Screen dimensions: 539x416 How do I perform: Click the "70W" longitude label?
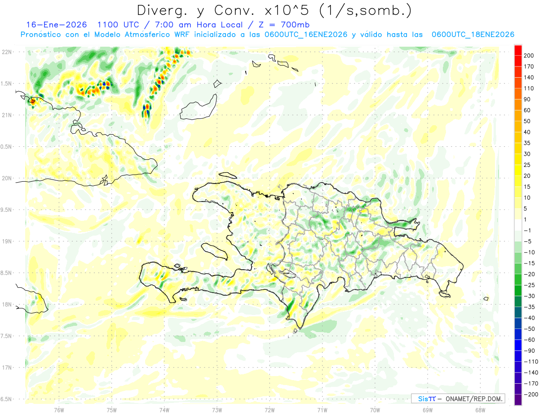coord(375,410)
